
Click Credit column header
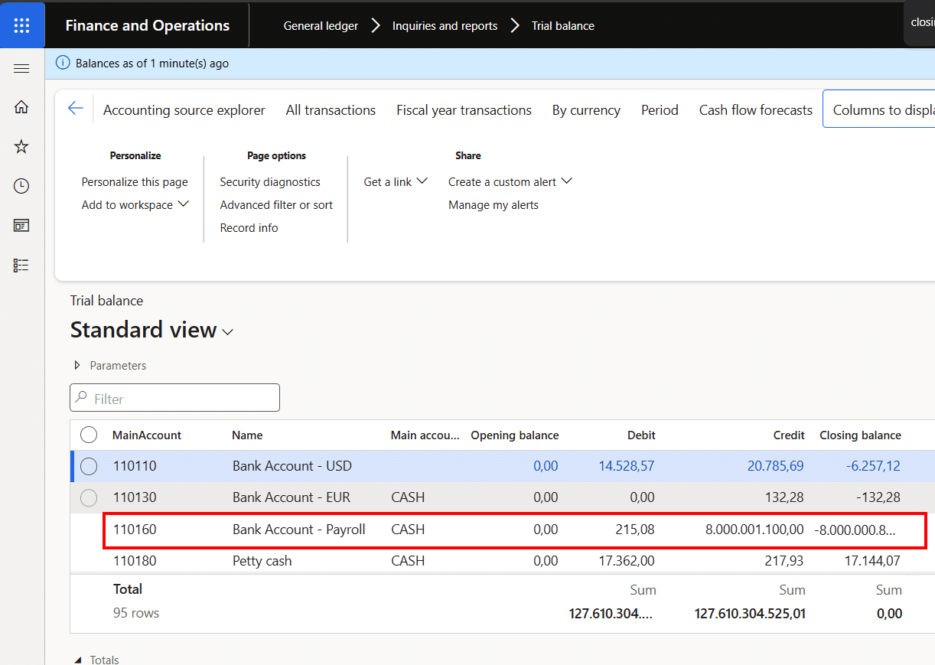789,435
